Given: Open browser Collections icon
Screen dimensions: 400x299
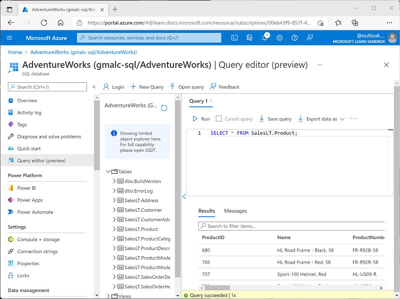Looking at the screenshot, I should coord(355,22).
